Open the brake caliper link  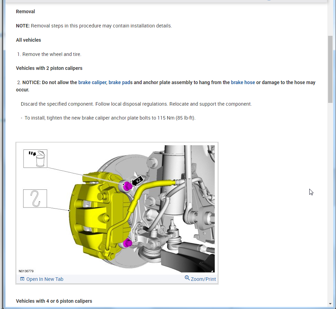pyautogui.click(x=92, y=82)
